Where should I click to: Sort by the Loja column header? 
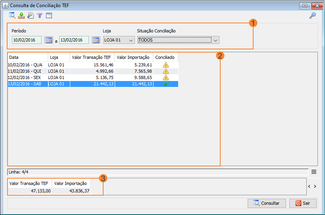(59, 57)
